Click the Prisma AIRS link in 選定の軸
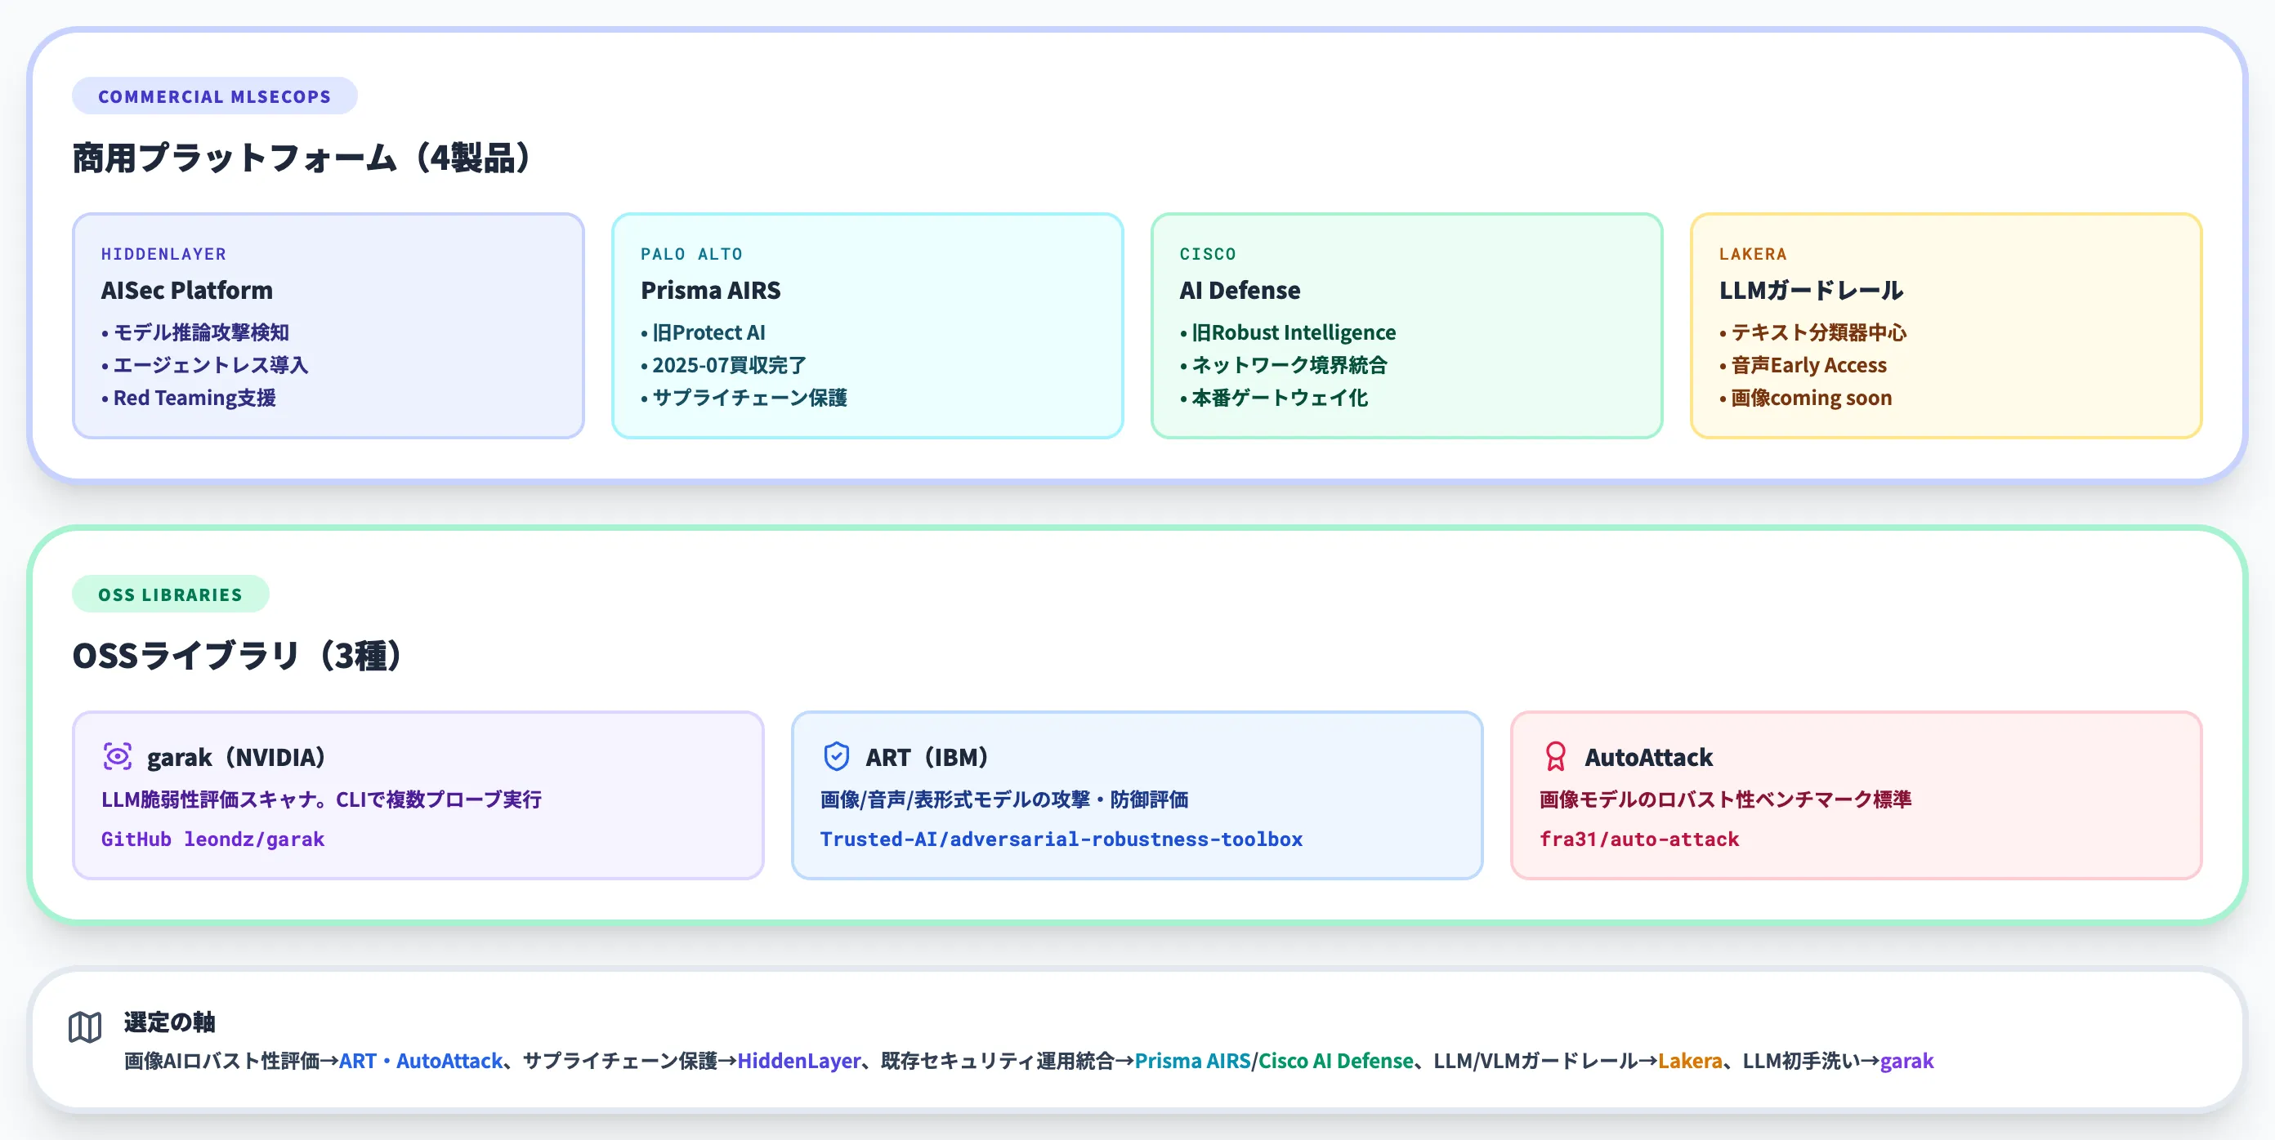Image resolution: width=2275 pixels, height=1140 pixels. coord(1192,1061)
